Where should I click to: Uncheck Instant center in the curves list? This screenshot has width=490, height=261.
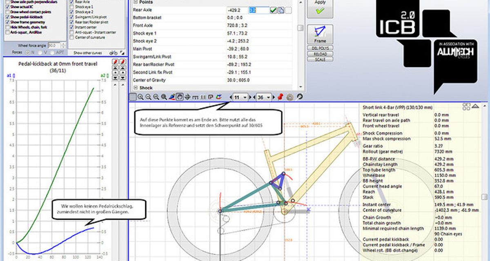72,27
